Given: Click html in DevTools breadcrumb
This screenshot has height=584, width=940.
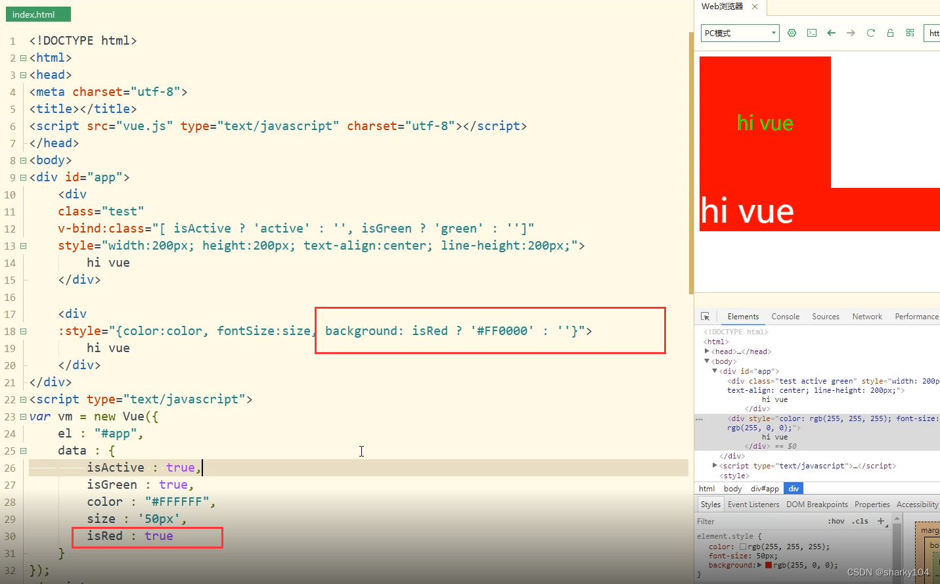Looking at the screenshot, I should [707, 489].
